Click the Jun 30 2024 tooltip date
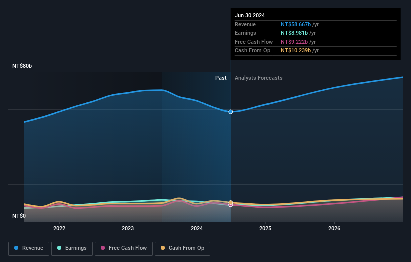This screenshot has width=411, height=262. tap(250, 15)
